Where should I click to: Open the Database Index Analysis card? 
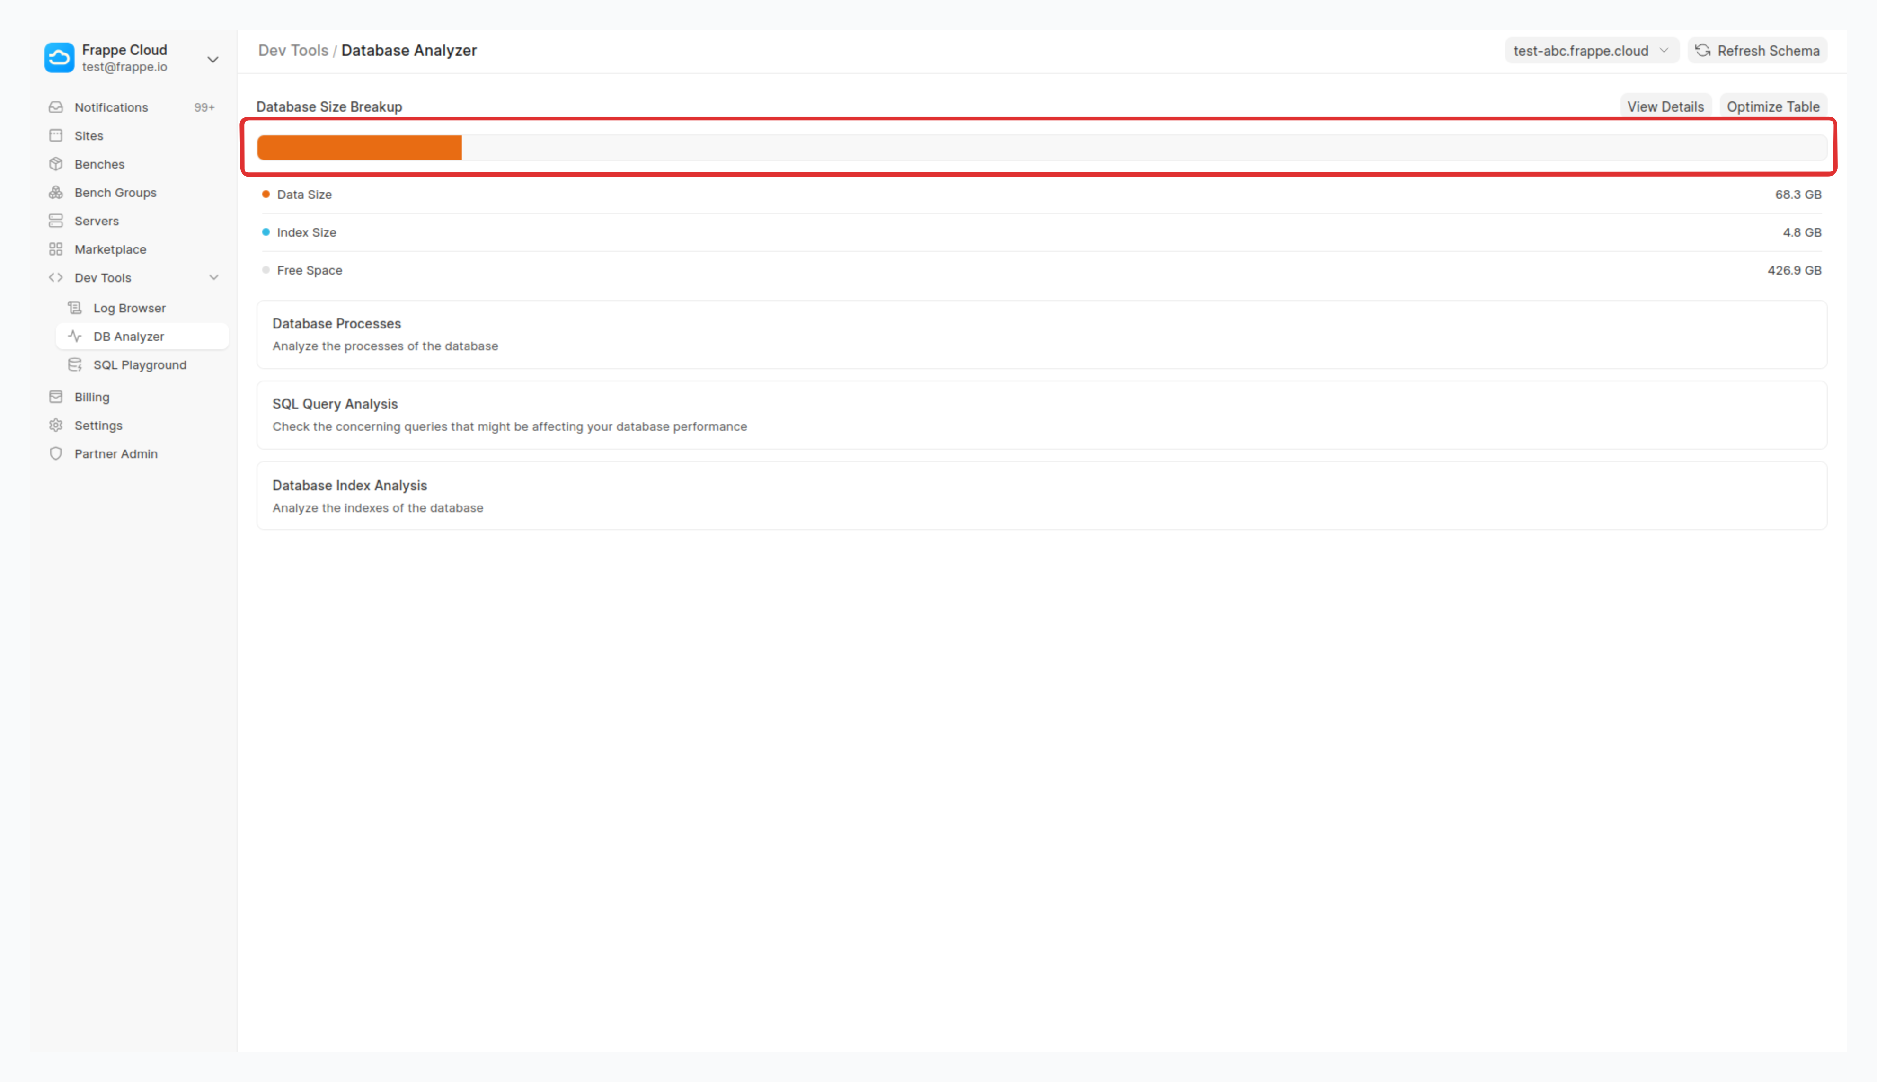1041,496
